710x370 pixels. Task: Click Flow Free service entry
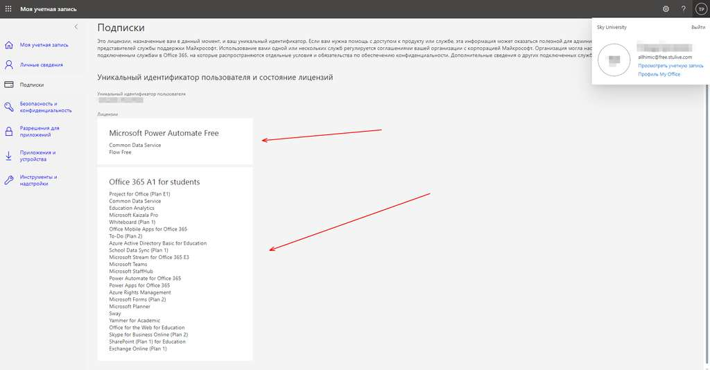click(x=120, y=152)
